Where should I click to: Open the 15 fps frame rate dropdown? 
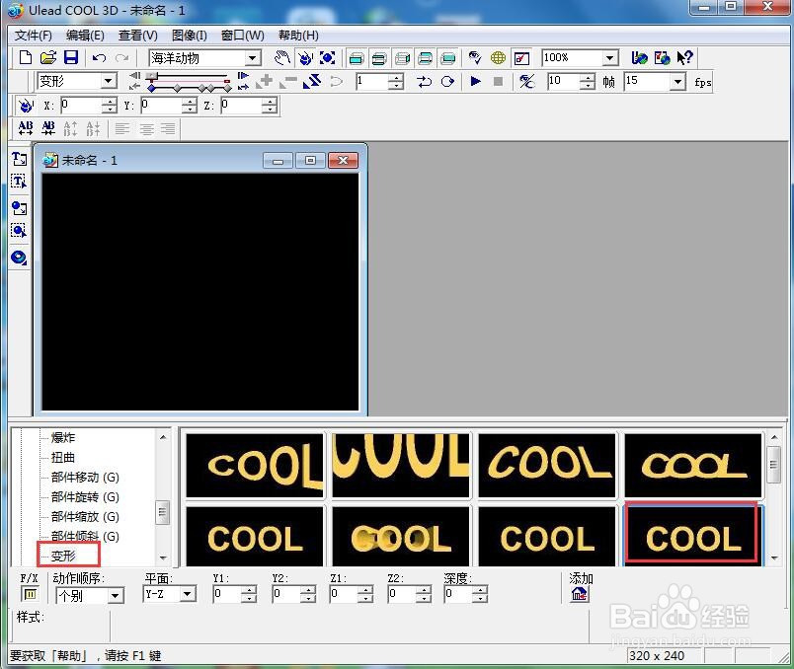(677, 82)
